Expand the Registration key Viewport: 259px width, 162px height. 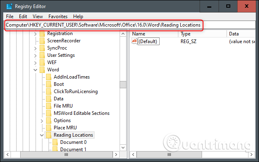[x=35, y=34]
